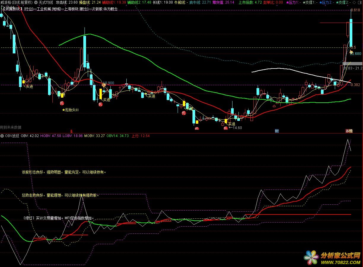Screen dimensions: 363x267
Task: Click the 0.5 Fibonacci level label
Action: pos(353,47)
